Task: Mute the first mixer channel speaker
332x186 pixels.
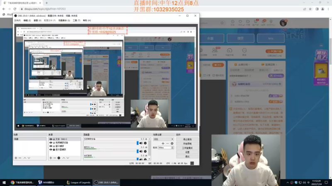Action: (141, 143)
